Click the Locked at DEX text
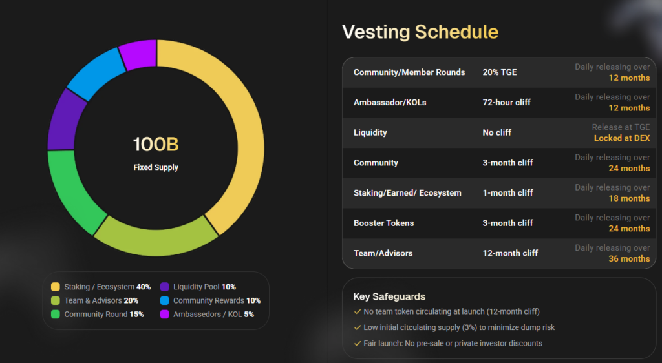662x363 pixels. pyautogui.click(x=621, y=138)
